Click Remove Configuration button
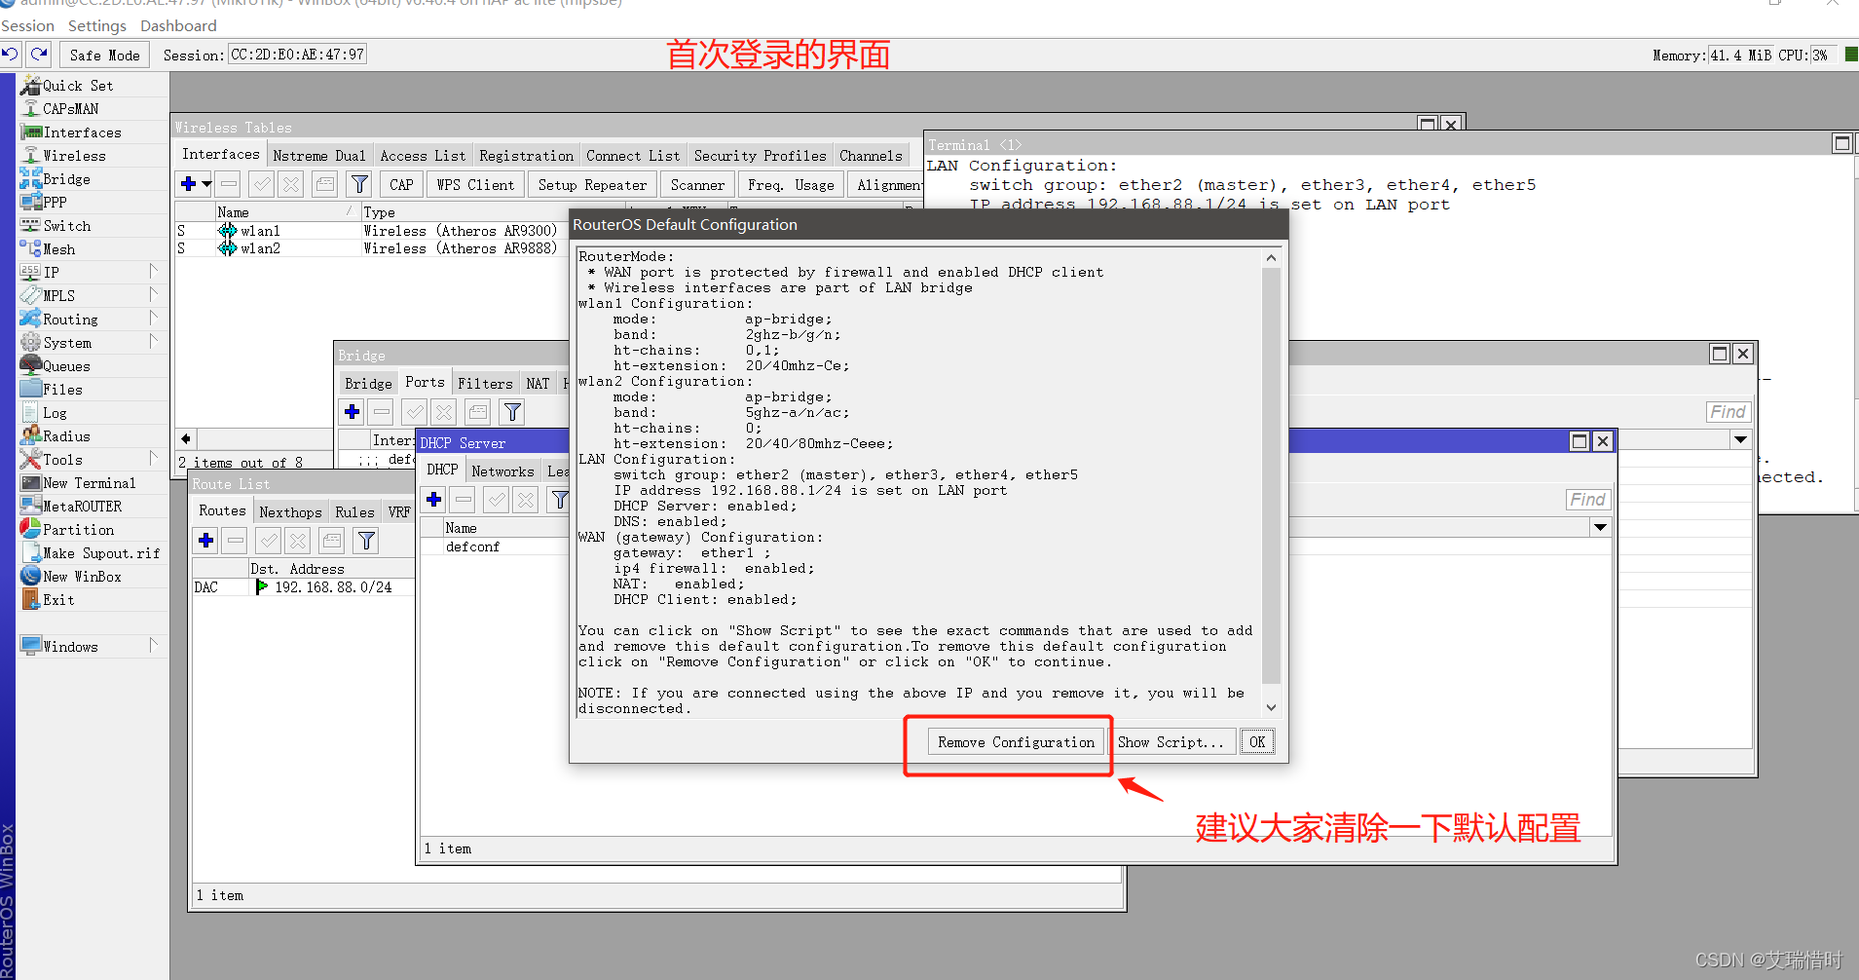 (1016, 742)
